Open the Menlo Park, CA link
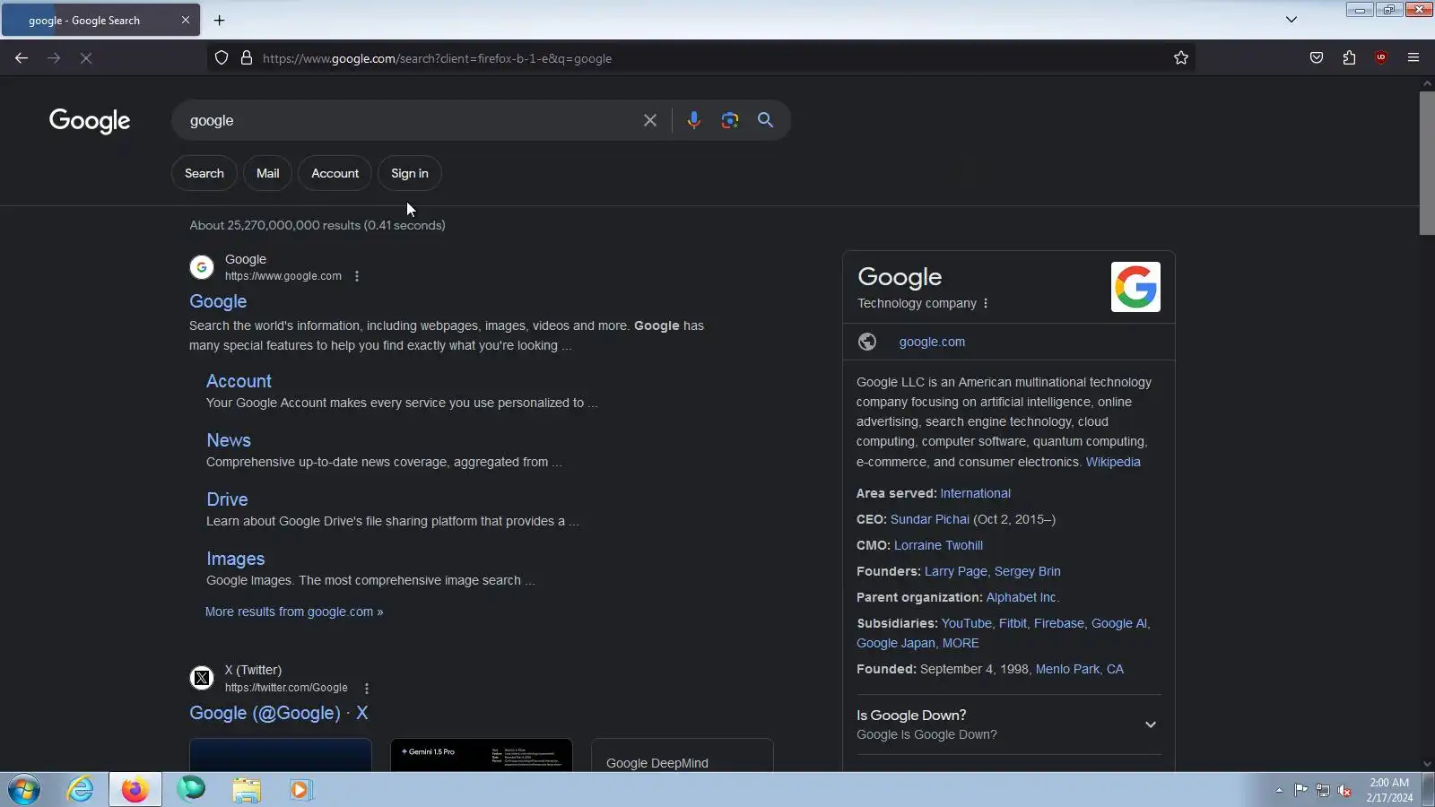The image size is (1435, 807). tap(1080, 669)
